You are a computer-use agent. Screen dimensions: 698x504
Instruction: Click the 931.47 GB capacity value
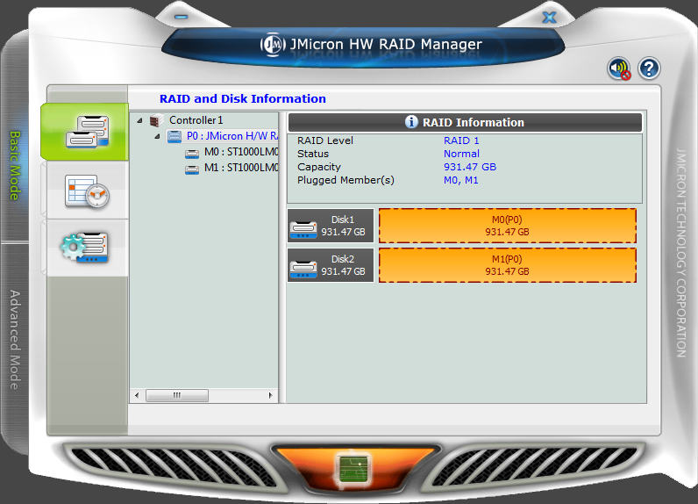click(x=470, y=167)
